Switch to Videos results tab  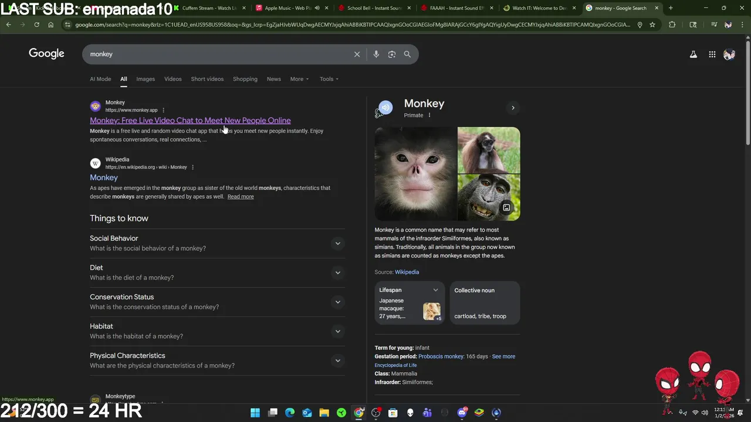coord(173,79)
